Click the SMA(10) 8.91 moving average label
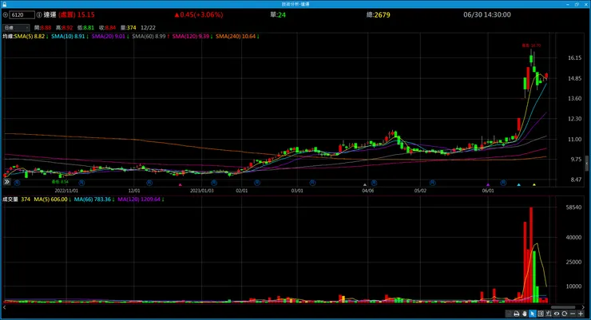This screenshot has height=320, width=591. 69,37
